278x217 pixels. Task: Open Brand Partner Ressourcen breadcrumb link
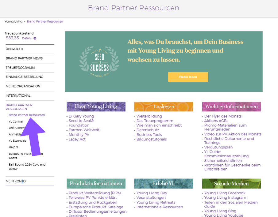tap(45, 21)
